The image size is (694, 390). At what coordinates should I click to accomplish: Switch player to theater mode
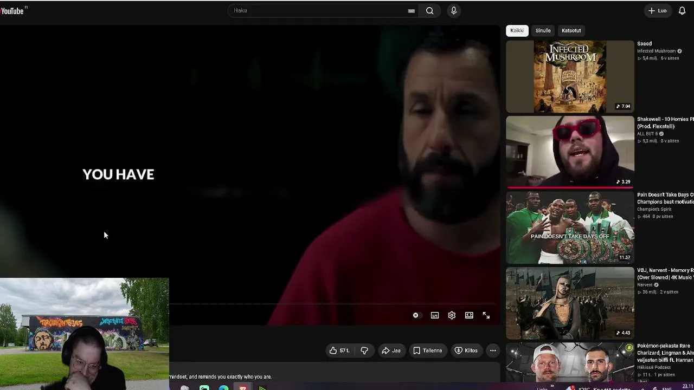click(469, 315)
